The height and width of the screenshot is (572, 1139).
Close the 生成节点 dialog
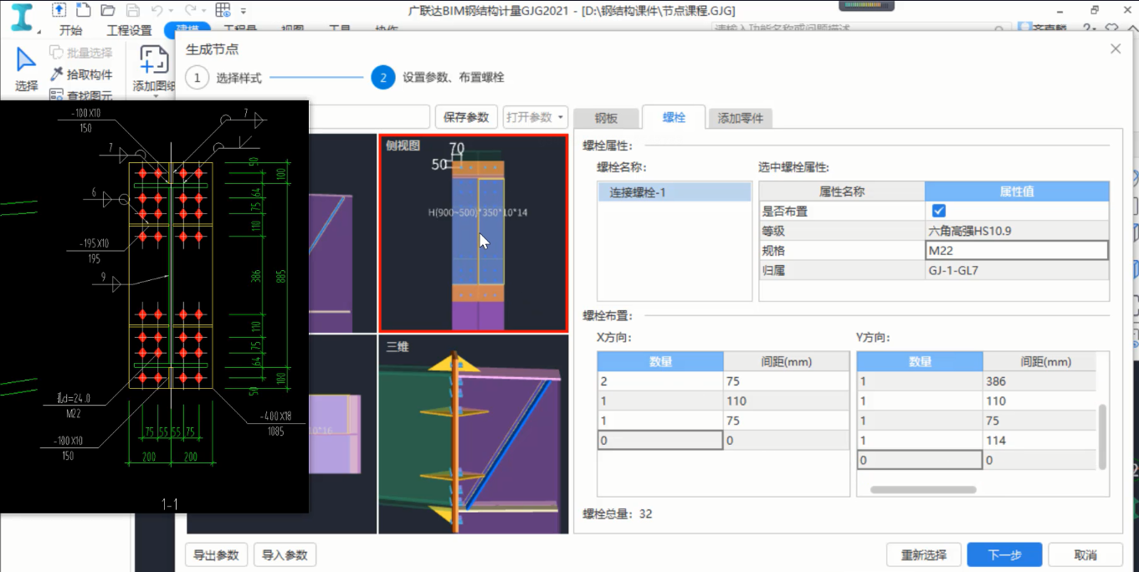[x=1115, y=49]
